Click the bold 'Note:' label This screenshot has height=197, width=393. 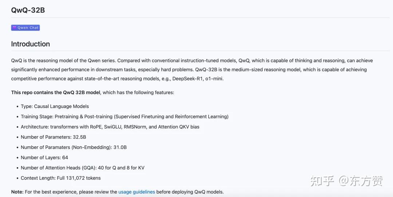coord(17,192)
